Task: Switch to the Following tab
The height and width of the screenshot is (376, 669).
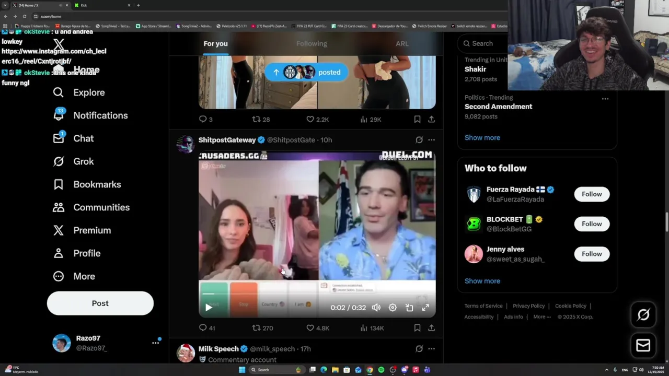Action: click(x=312, y=44)
